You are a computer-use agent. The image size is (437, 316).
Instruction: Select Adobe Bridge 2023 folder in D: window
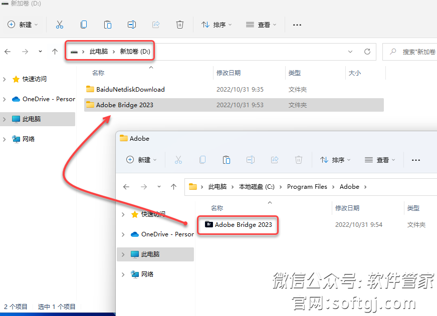(234, 105)
